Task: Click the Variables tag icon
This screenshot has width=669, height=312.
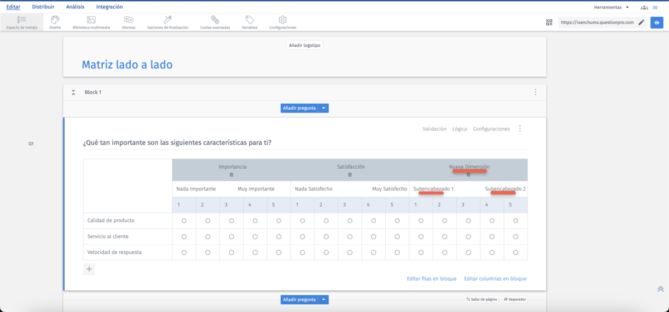Action: (249, 20)
